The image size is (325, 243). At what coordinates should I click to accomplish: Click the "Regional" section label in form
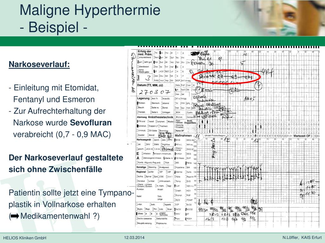[x=141, y=172]
